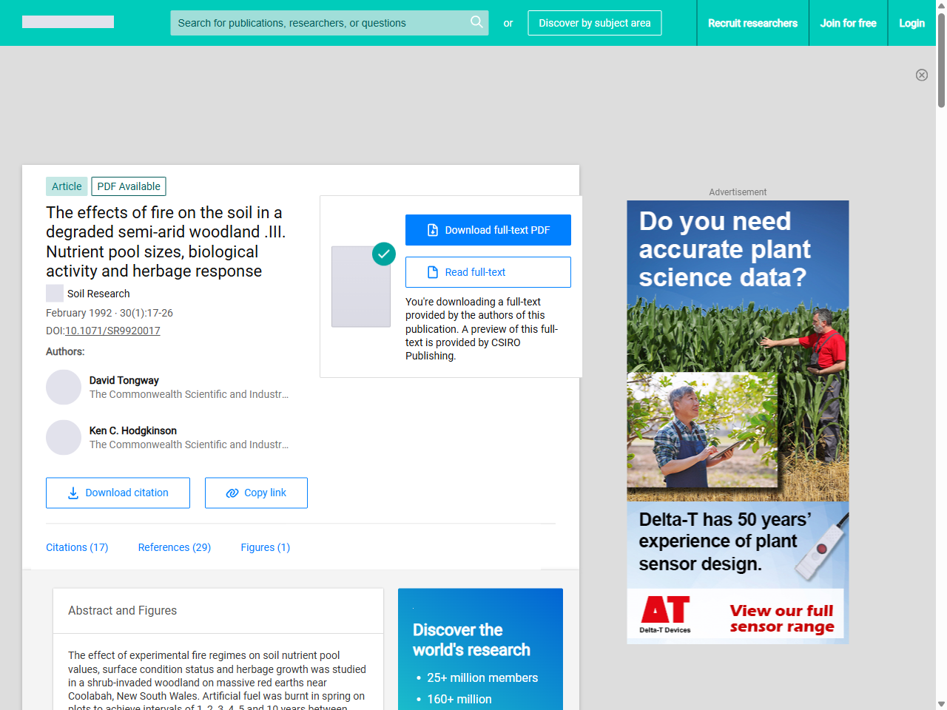
Task: Click Discover by subject area button
Action: pyautogui.click(x=595, y=23)
